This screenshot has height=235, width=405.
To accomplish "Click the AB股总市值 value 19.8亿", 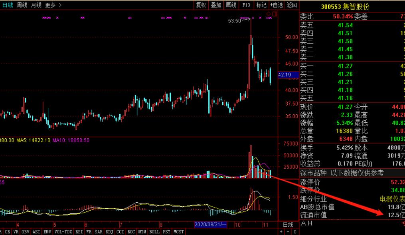I will (396, 207).
